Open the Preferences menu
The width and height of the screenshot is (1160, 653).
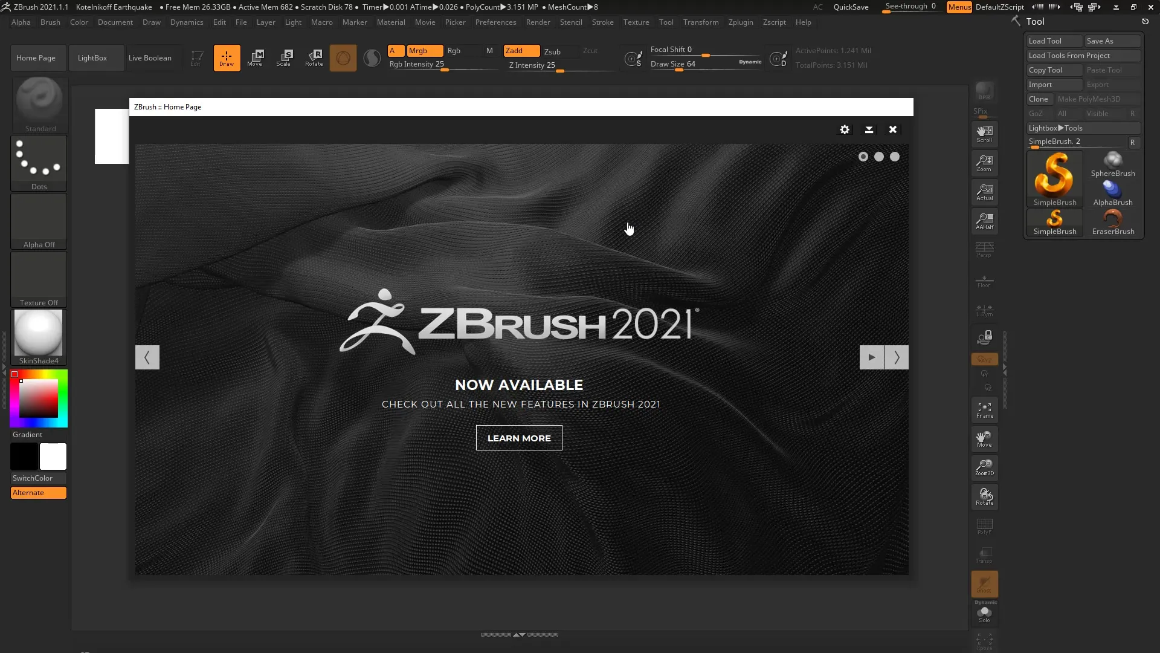[495, 22]
